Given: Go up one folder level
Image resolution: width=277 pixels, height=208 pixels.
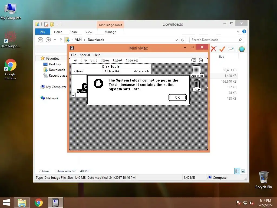Looking at the screenshot, I should [61, 40].
